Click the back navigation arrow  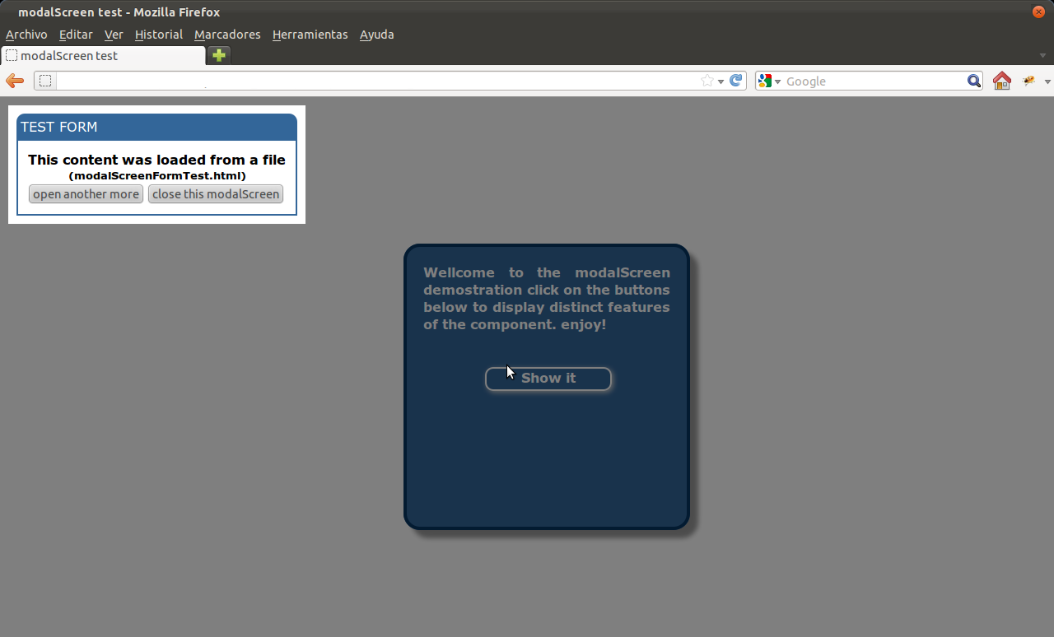click(x=14, y=81)
